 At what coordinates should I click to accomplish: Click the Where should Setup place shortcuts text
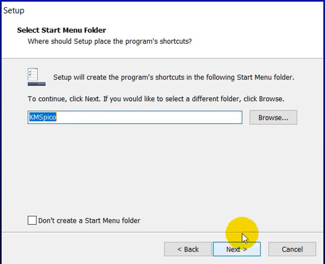110,42
